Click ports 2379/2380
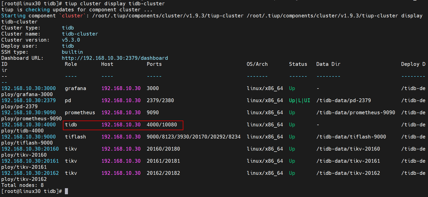 [160, 100]
